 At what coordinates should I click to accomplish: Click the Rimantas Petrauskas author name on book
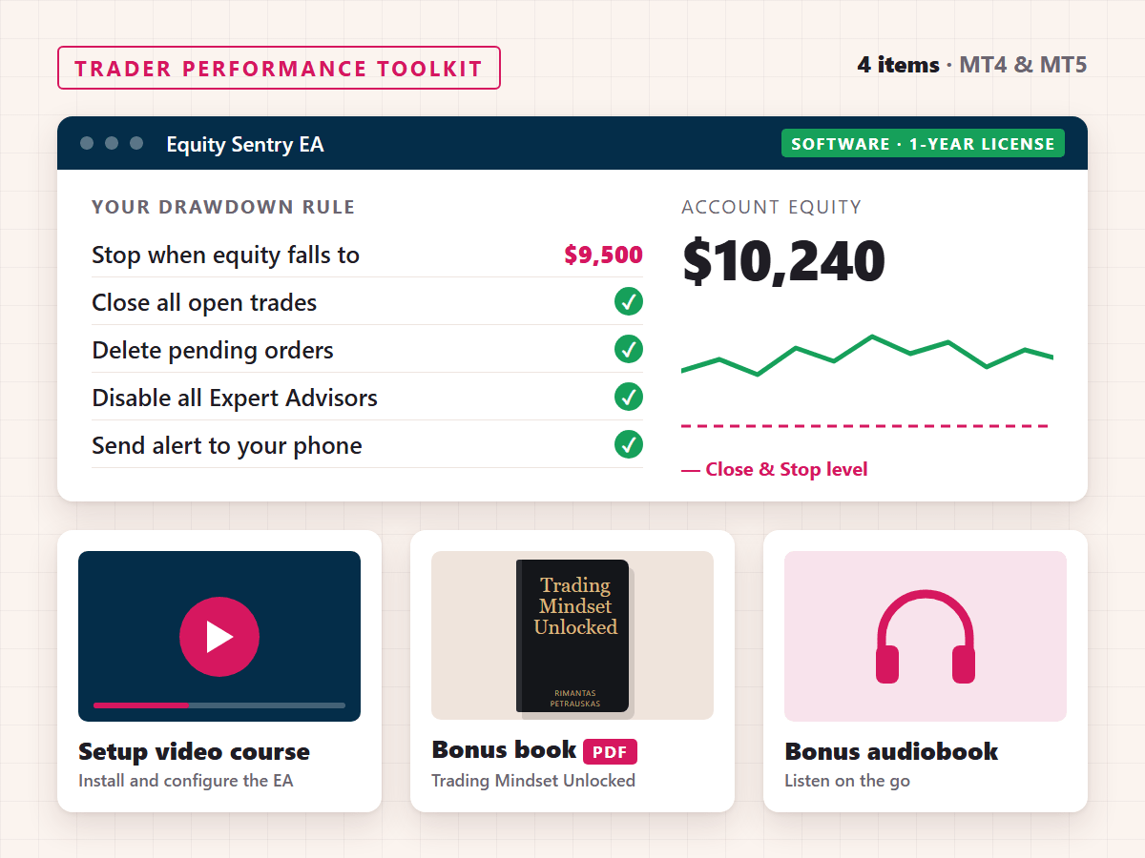(x=575, y=698)
